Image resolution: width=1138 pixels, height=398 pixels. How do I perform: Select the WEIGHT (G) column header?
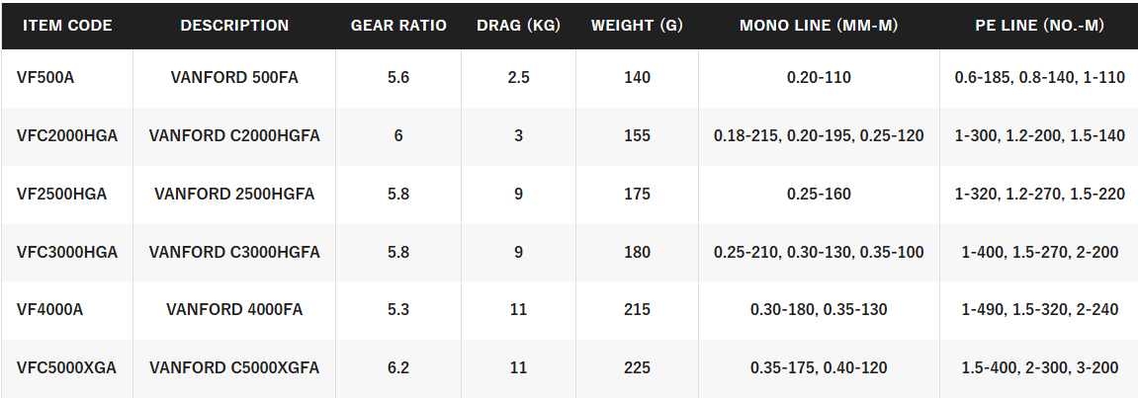637,26
